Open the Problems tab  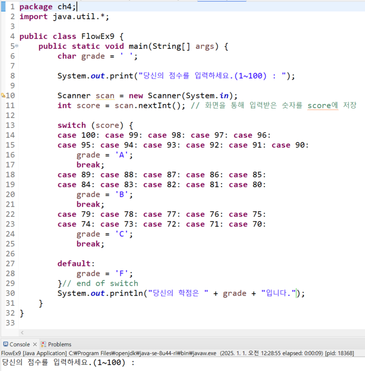tap(56, 344)
